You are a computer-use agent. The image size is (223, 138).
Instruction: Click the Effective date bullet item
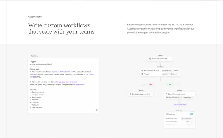[x=36, y=107]
